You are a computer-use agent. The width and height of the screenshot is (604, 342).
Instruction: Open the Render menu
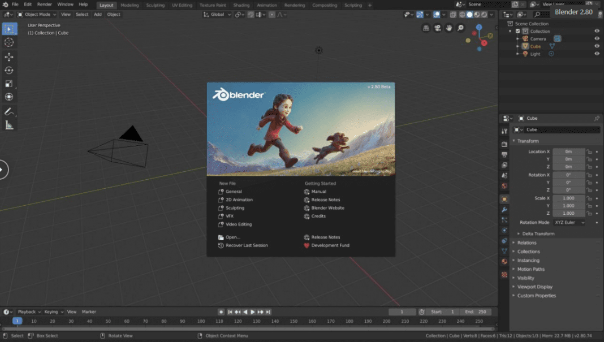(x=44, y=4)
